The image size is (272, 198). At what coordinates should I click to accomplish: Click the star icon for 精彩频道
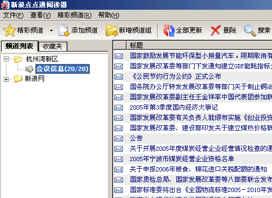coord(10,30)
